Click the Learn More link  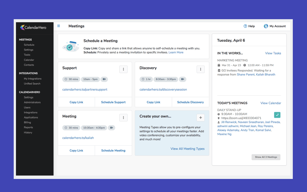(176, 52)
